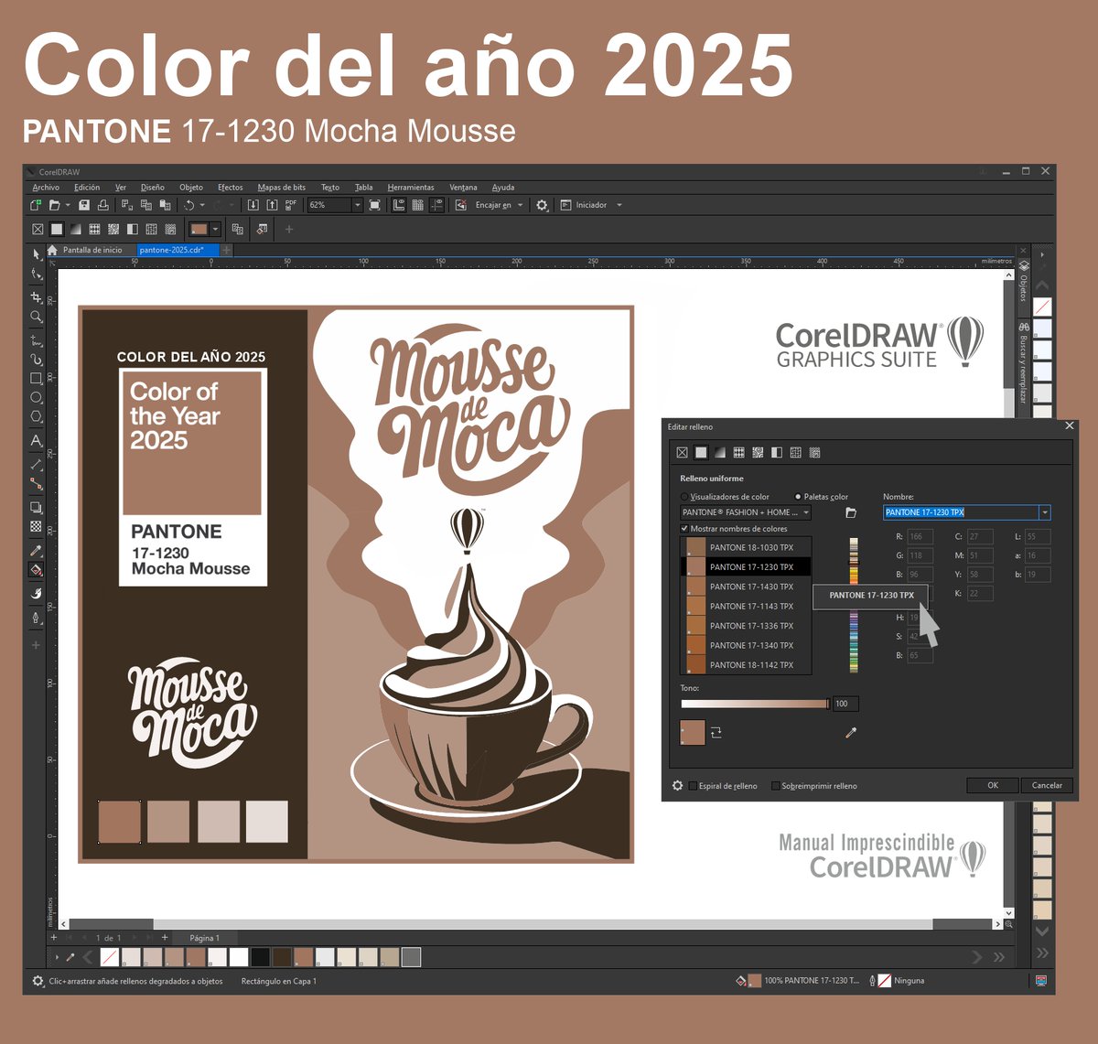Click the palette folder browse icon
This screenshot has width=1098, height=1044.
[x=850, y=512]
